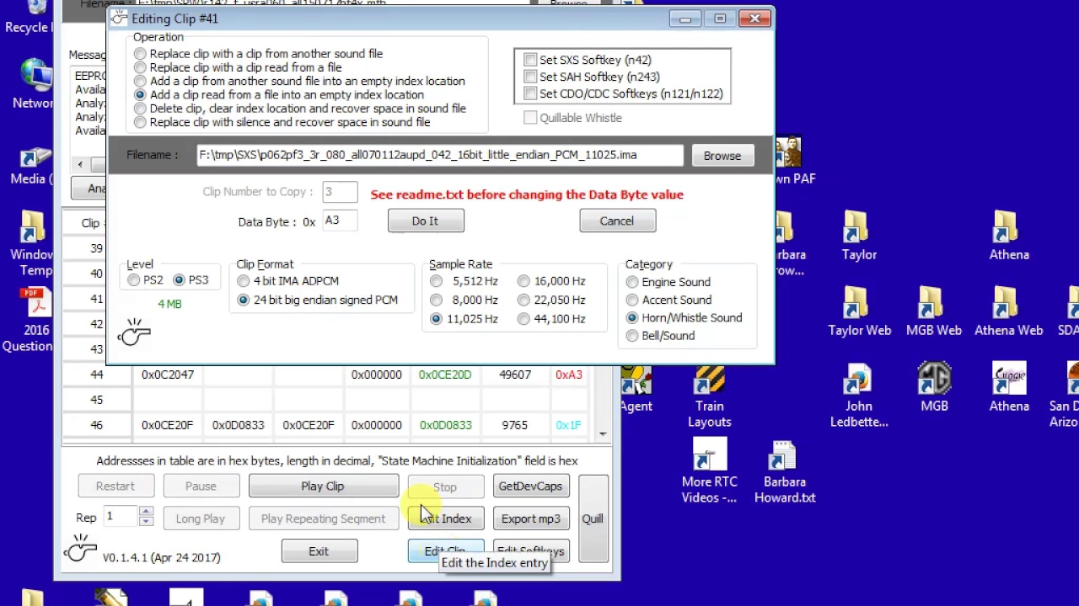Click the Data Byte hex field
1079x606 pixels.
[340, 221]
